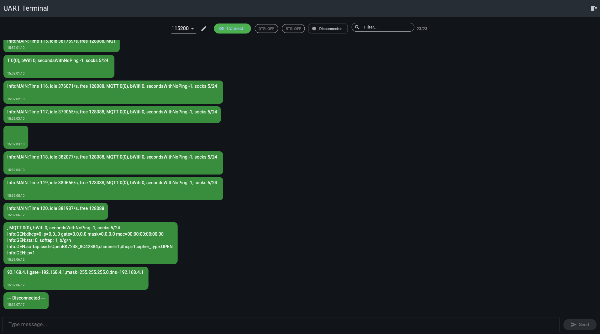The width and height of the screenshot is (600, 334).
Task: Click the empty green message bubble
Action: coord(16,137)
